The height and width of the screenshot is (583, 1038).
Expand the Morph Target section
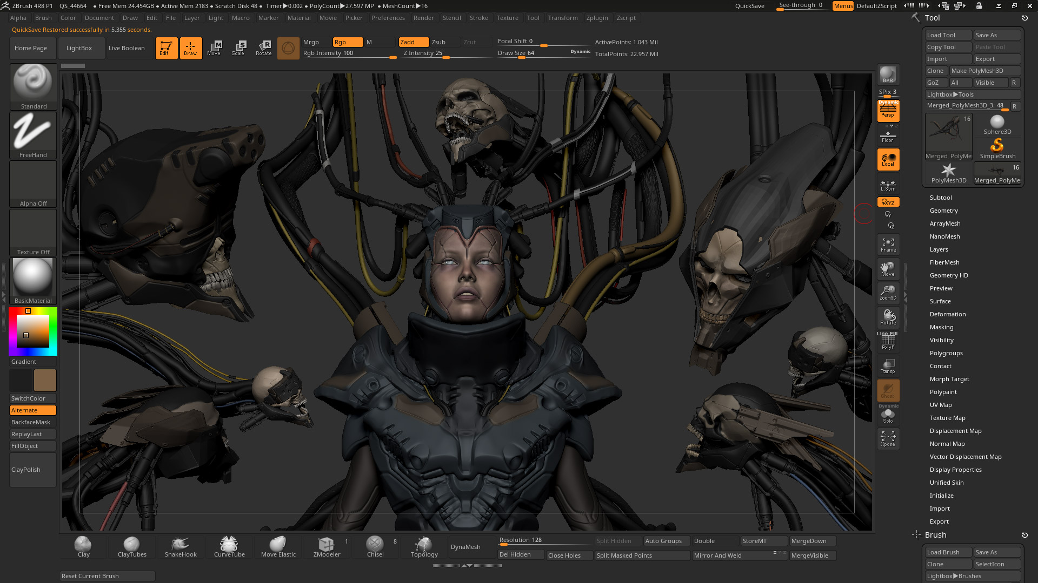click(949, 379)
